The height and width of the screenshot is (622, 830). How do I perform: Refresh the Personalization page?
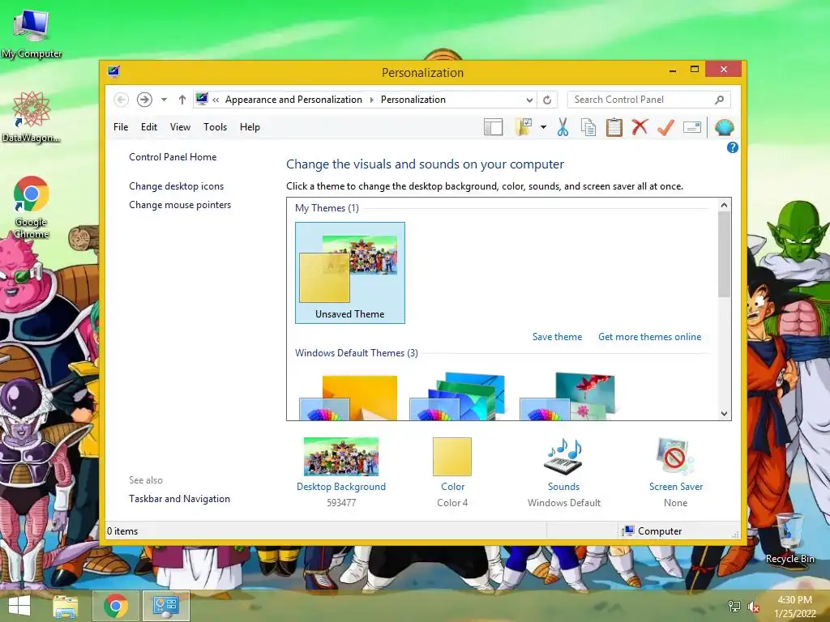point(547,100)
